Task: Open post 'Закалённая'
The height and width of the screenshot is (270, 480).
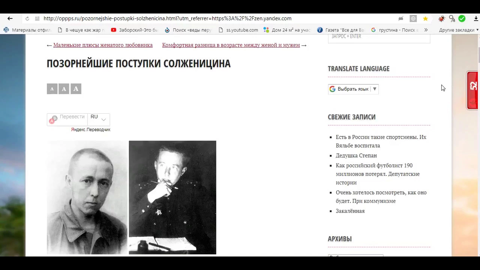Action: pos(350,211)
